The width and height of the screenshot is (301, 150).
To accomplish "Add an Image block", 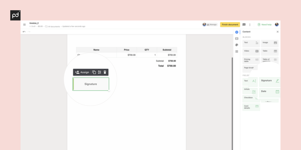I will 270,43.
